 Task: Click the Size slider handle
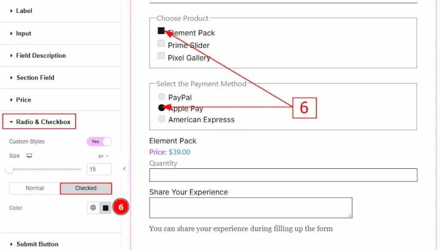point(9,169)
